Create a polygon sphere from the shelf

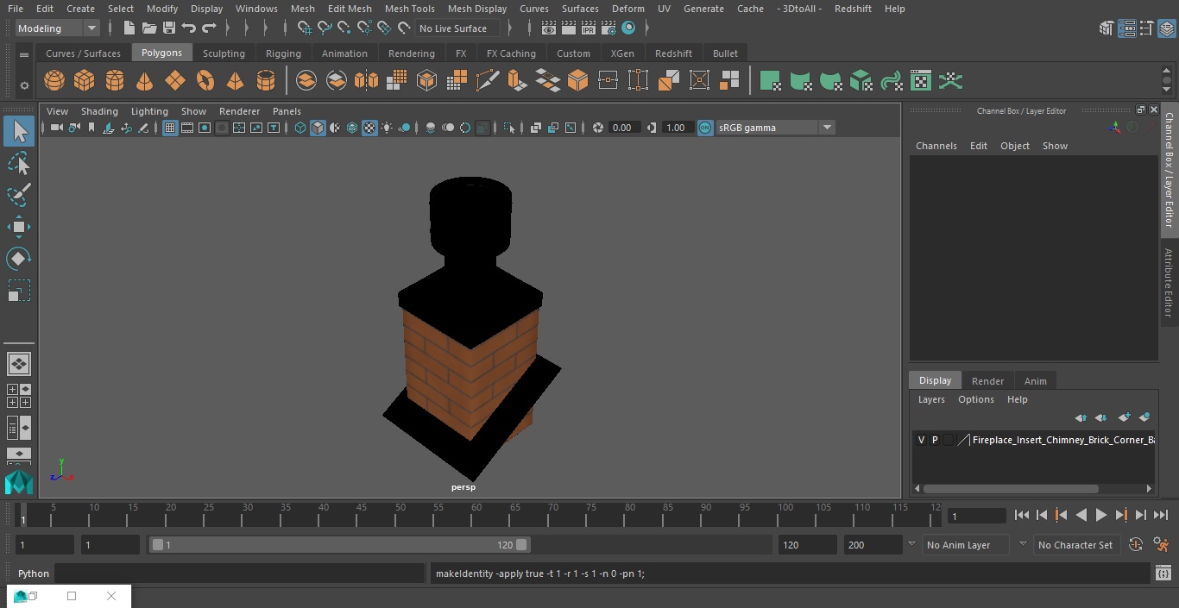[x=54, y=81]
